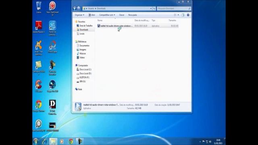This screenshot has height=145, width=258.
Task: Collapse the Bibliotecas group
Action: (x=81, y=41)
